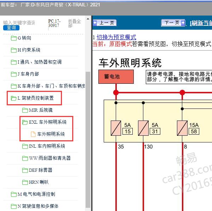Image resolution: width=212 pixels, height=211 pixels.
Task: Select I 通风、加热器和空调 tree label
Action: pos(40,62)
